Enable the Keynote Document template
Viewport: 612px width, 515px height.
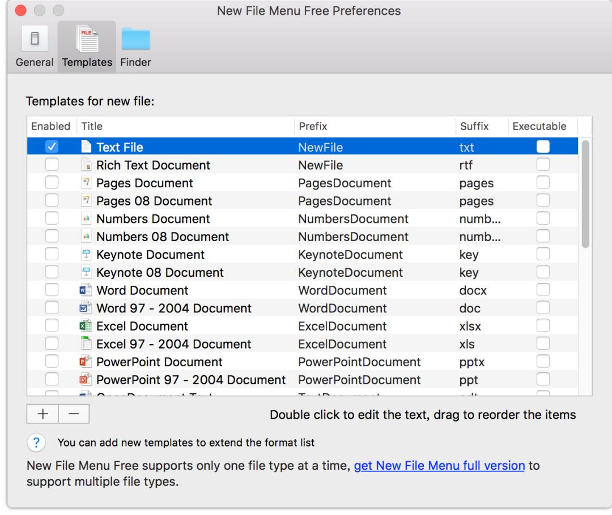coord(52,254)
